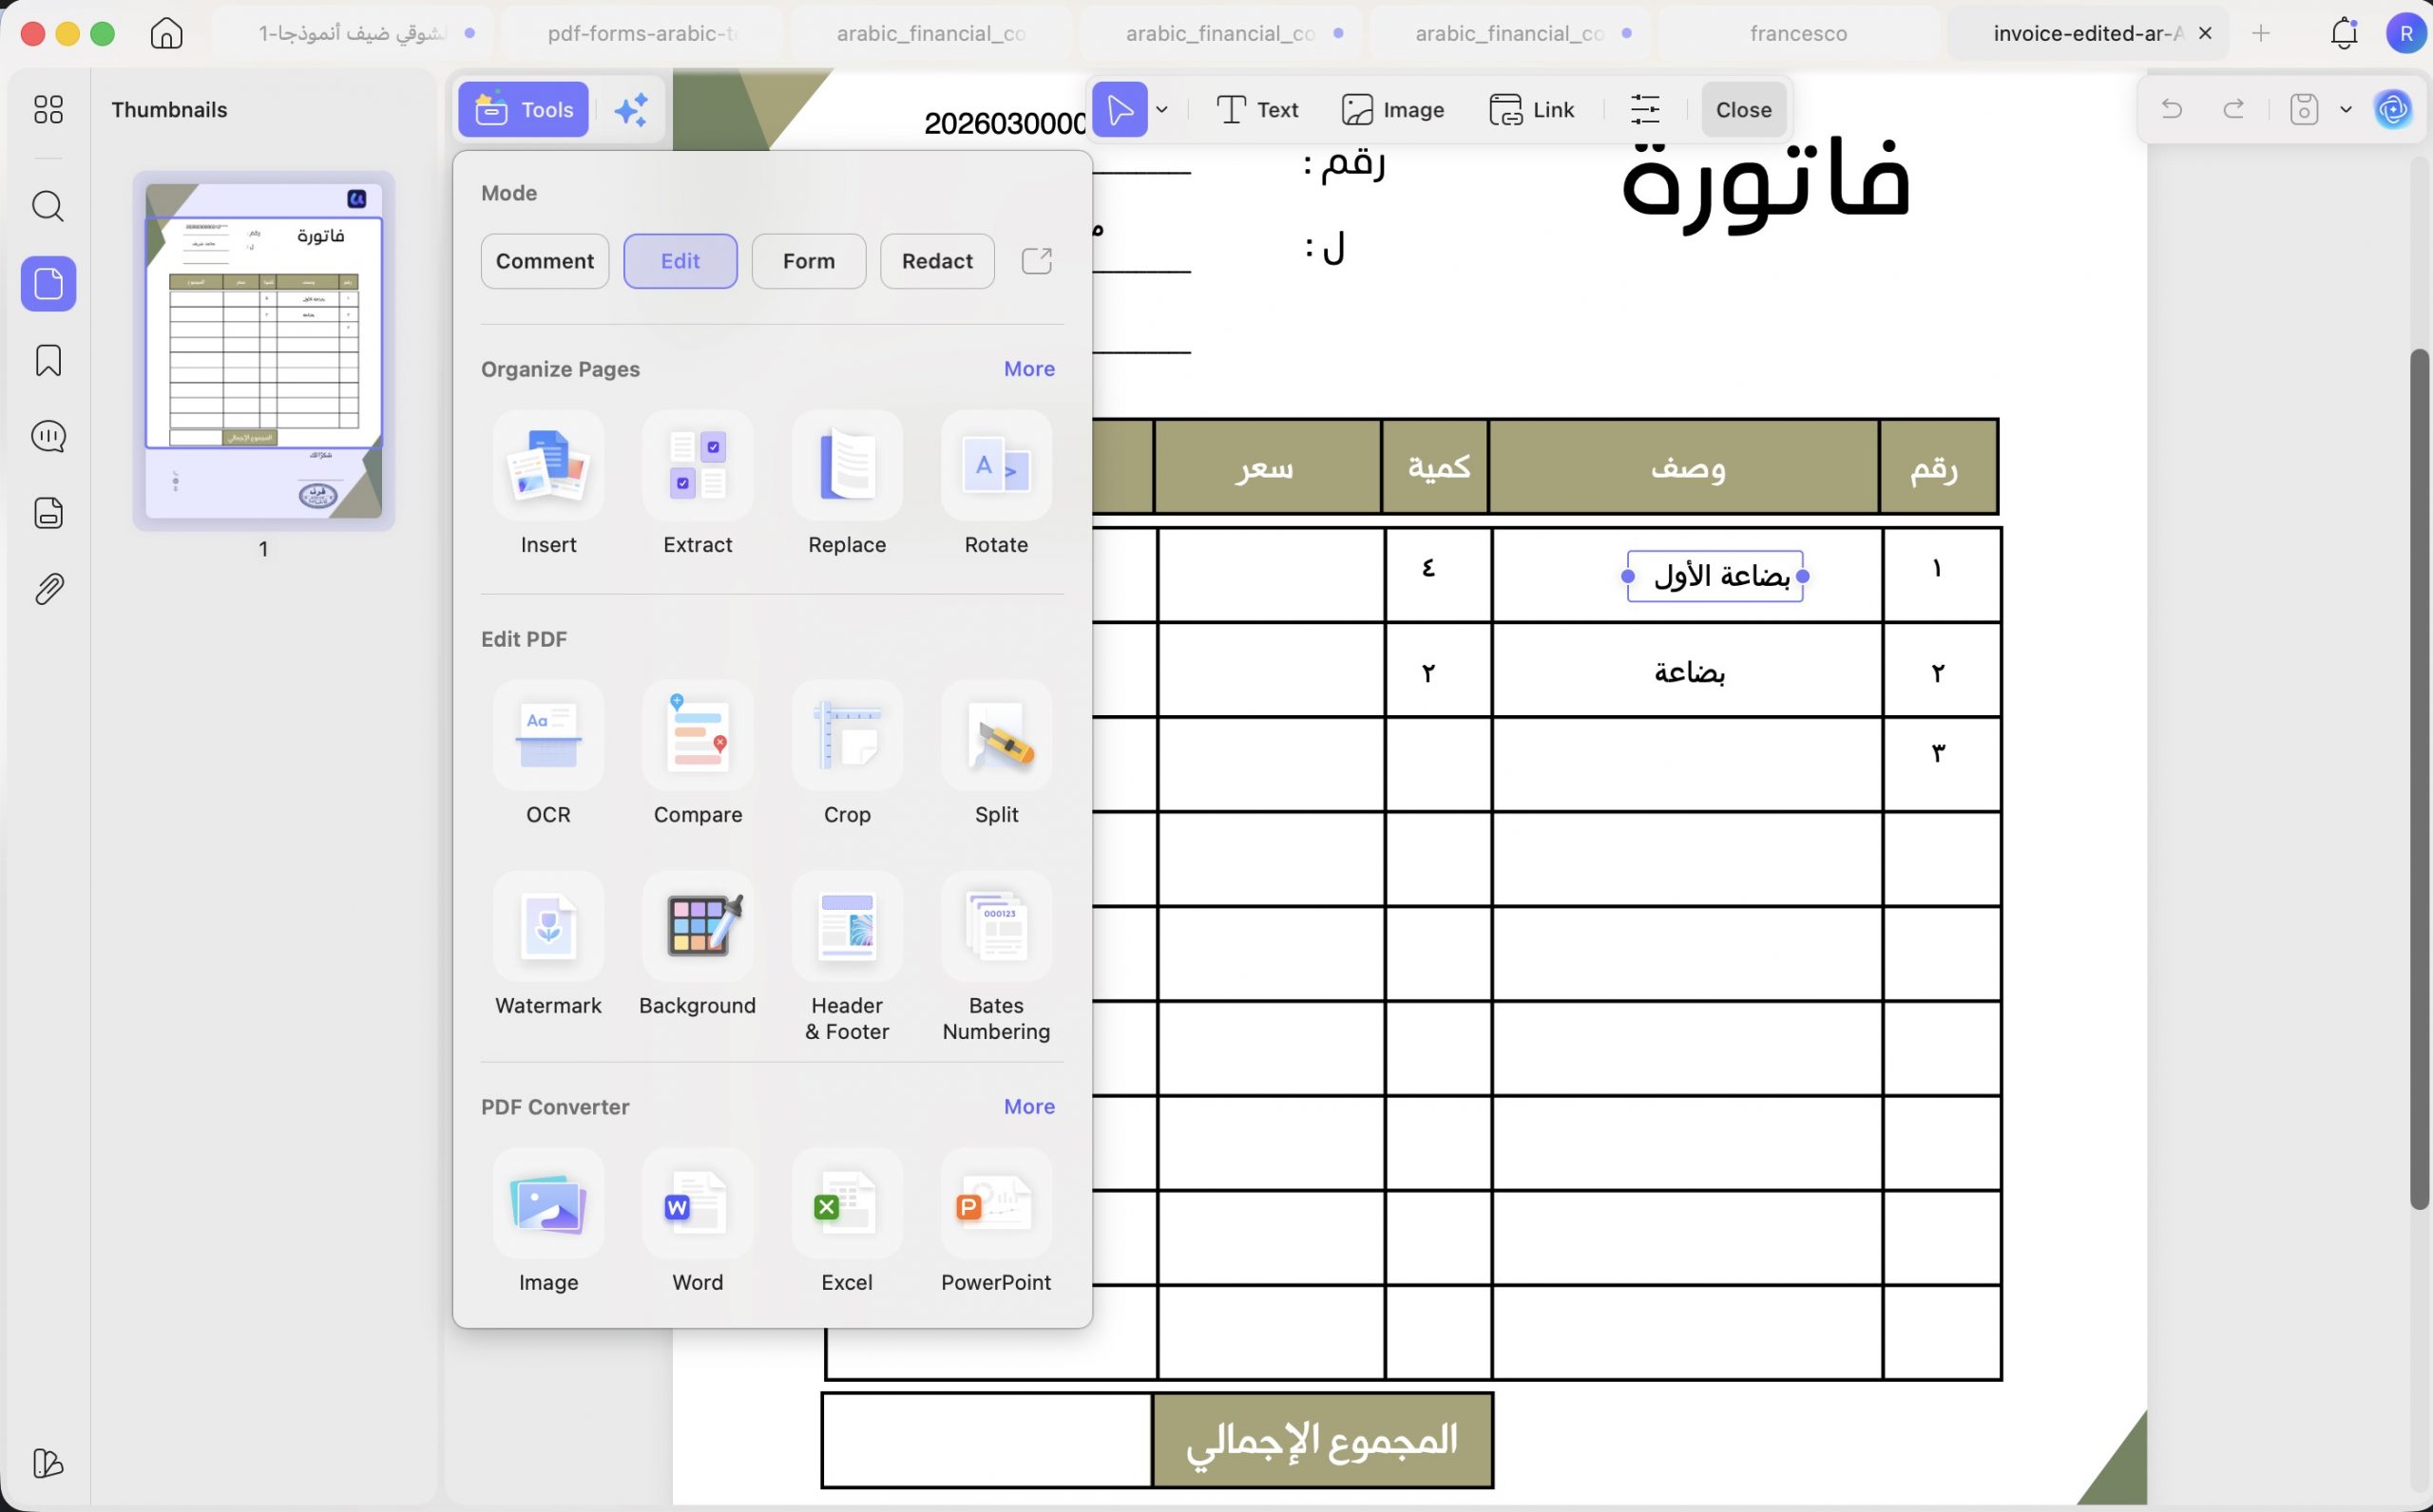2433x1512 pixels.
Task: Switch to Comment mode
Action: 545,261
